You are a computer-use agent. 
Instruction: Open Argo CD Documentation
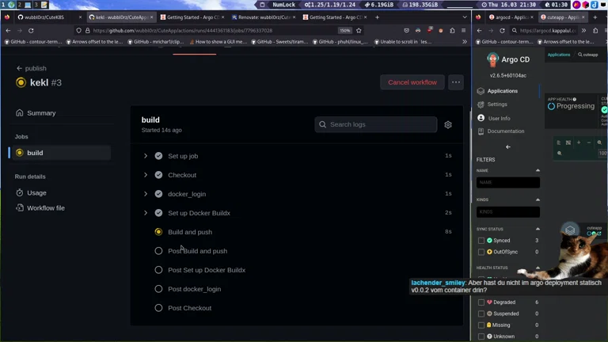click(505, 131)
